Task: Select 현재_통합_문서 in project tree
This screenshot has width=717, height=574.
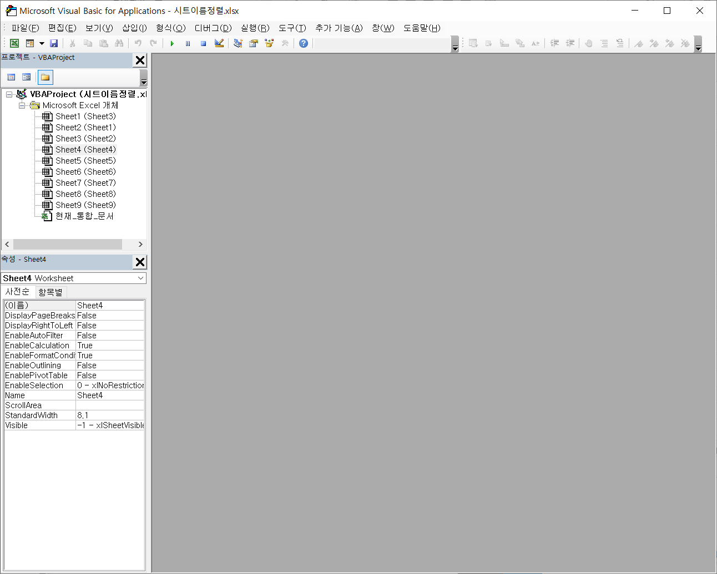Action: 84,216
